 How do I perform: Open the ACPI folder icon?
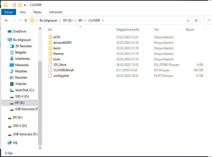(50, 37)
